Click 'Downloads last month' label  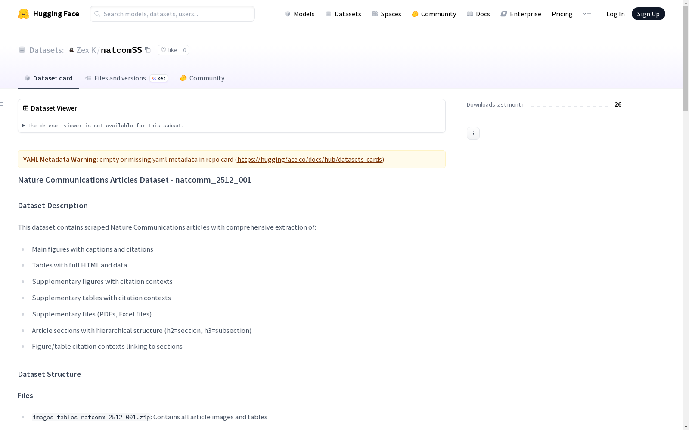(x=495, y=104)
